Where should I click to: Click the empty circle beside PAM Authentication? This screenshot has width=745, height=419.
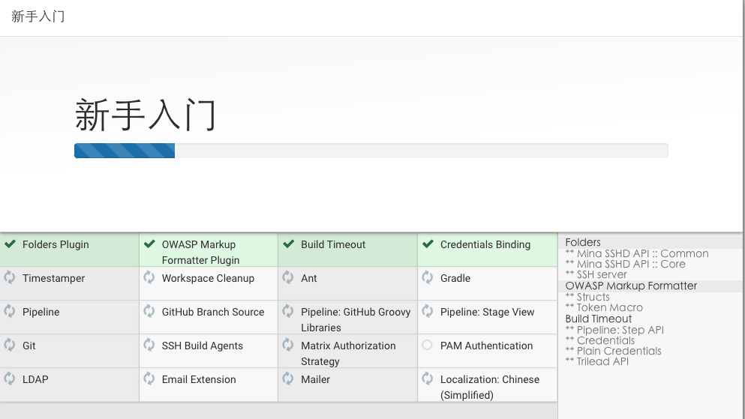pos(428,346)
